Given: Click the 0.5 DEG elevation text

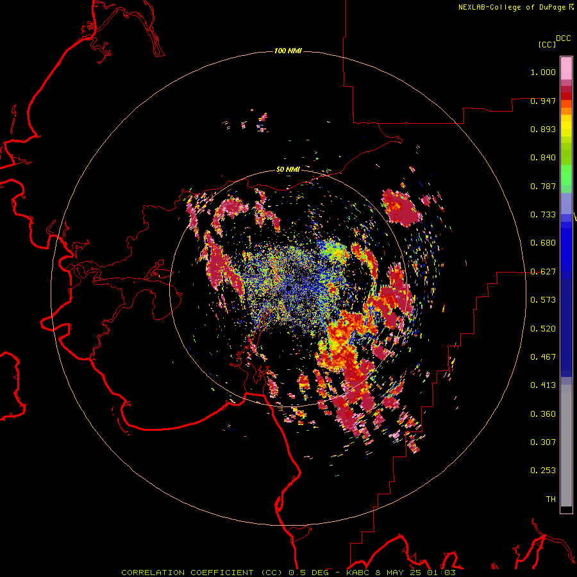Looking at the screenshot, I should tap(309, 573).
